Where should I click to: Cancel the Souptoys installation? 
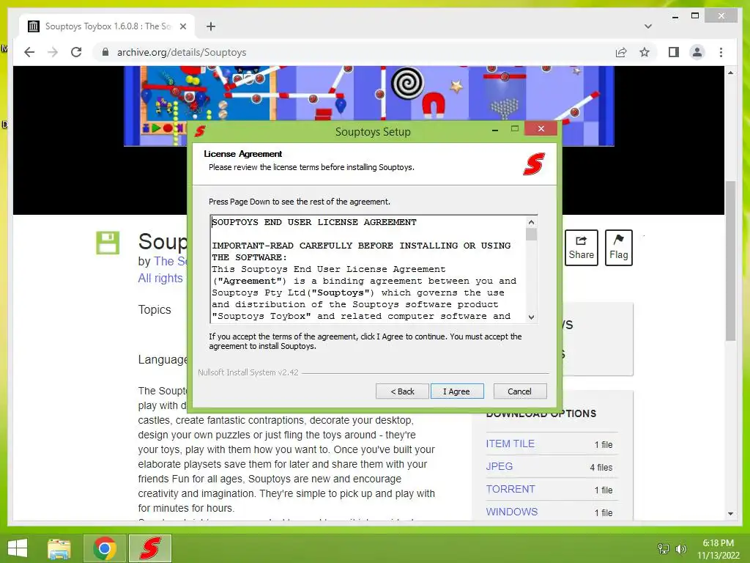[519, 391]
